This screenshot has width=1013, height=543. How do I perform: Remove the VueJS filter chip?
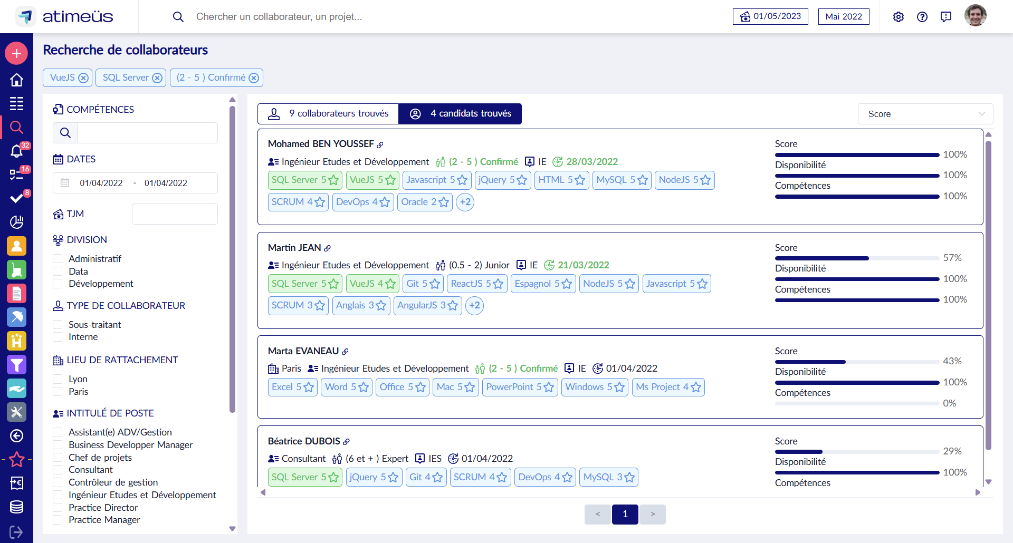[83, 78]
